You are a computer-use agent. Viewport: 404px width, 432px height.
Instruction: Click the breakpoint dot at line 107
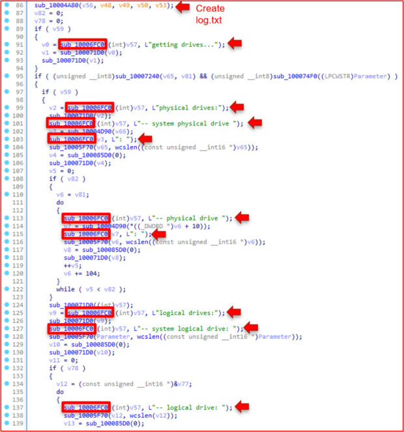7,170
